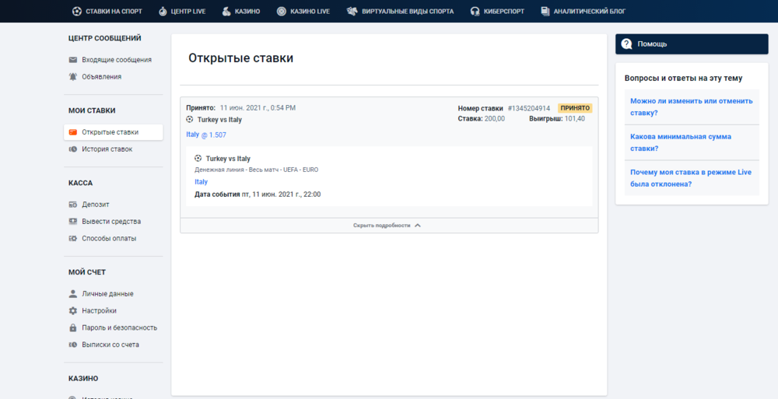Viewport: 778px width, 399px height.
Task: Click the Аналитический блог newspaper icon
Action: click(545, 11)
